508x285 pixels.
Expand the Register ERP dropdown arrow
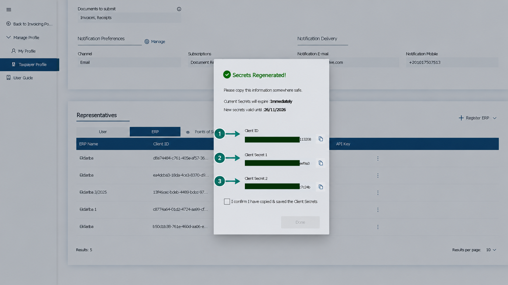[495, 118]
